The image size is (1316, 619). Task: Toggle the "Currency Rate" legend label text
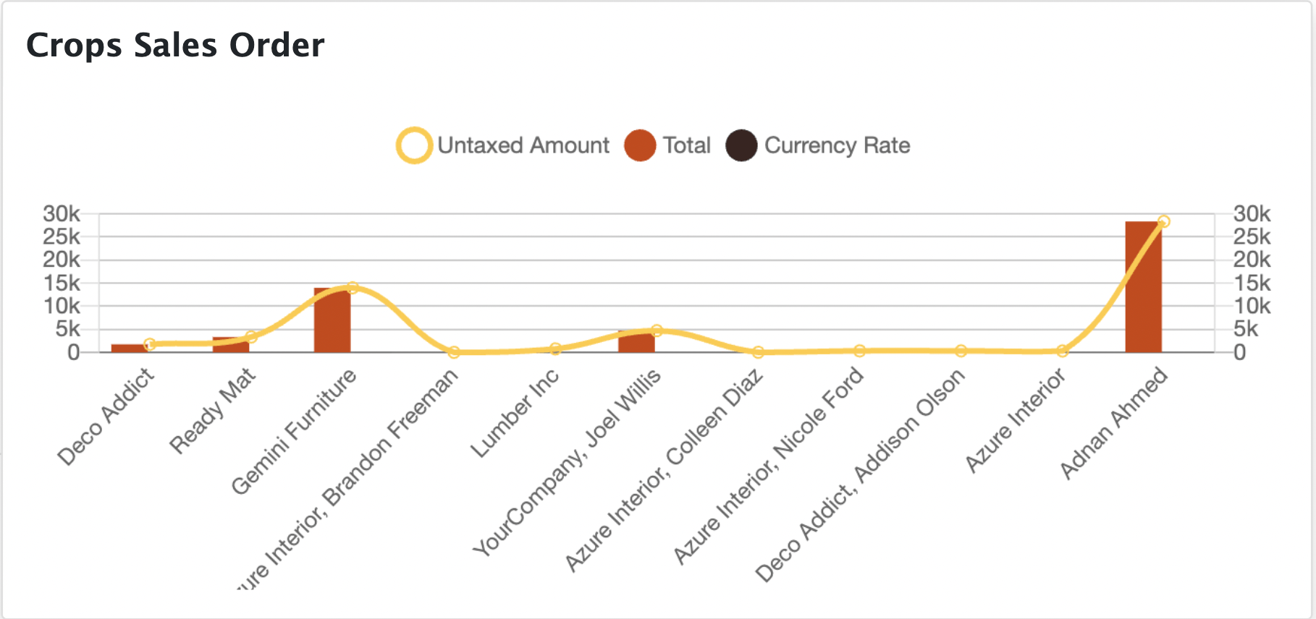(x=837, y=145)
